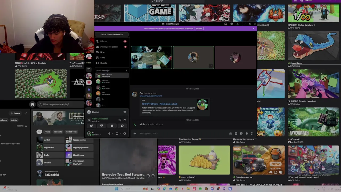The width and height of the screenshot is (341, 192).
Task: Filter Spotify library by Albums
Action: pos(4,120)
